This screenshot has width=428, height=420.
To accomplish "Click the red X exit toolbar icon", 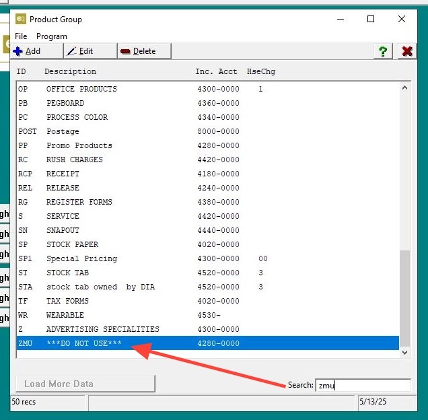I will coord(406,51).
